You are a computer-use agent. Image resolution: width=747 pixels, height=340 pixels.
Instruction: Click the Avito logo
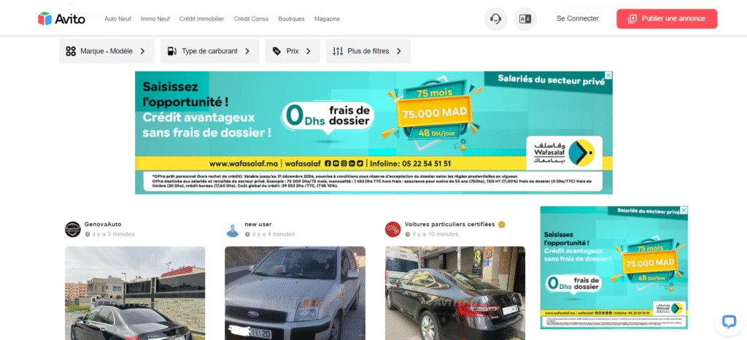[x=61, y=18]
